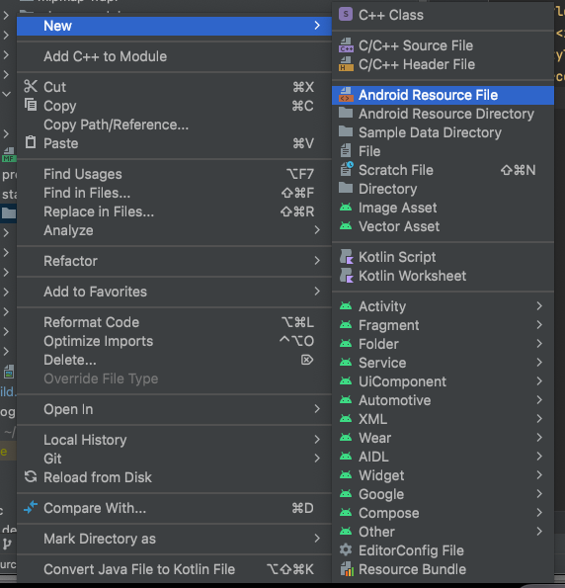Select Find in Files...
This screenshot has height=588, width=565.
point(174,193)
